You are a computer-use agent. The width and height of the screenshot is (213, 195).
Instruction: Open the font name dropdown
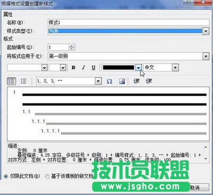coord(44,68)
